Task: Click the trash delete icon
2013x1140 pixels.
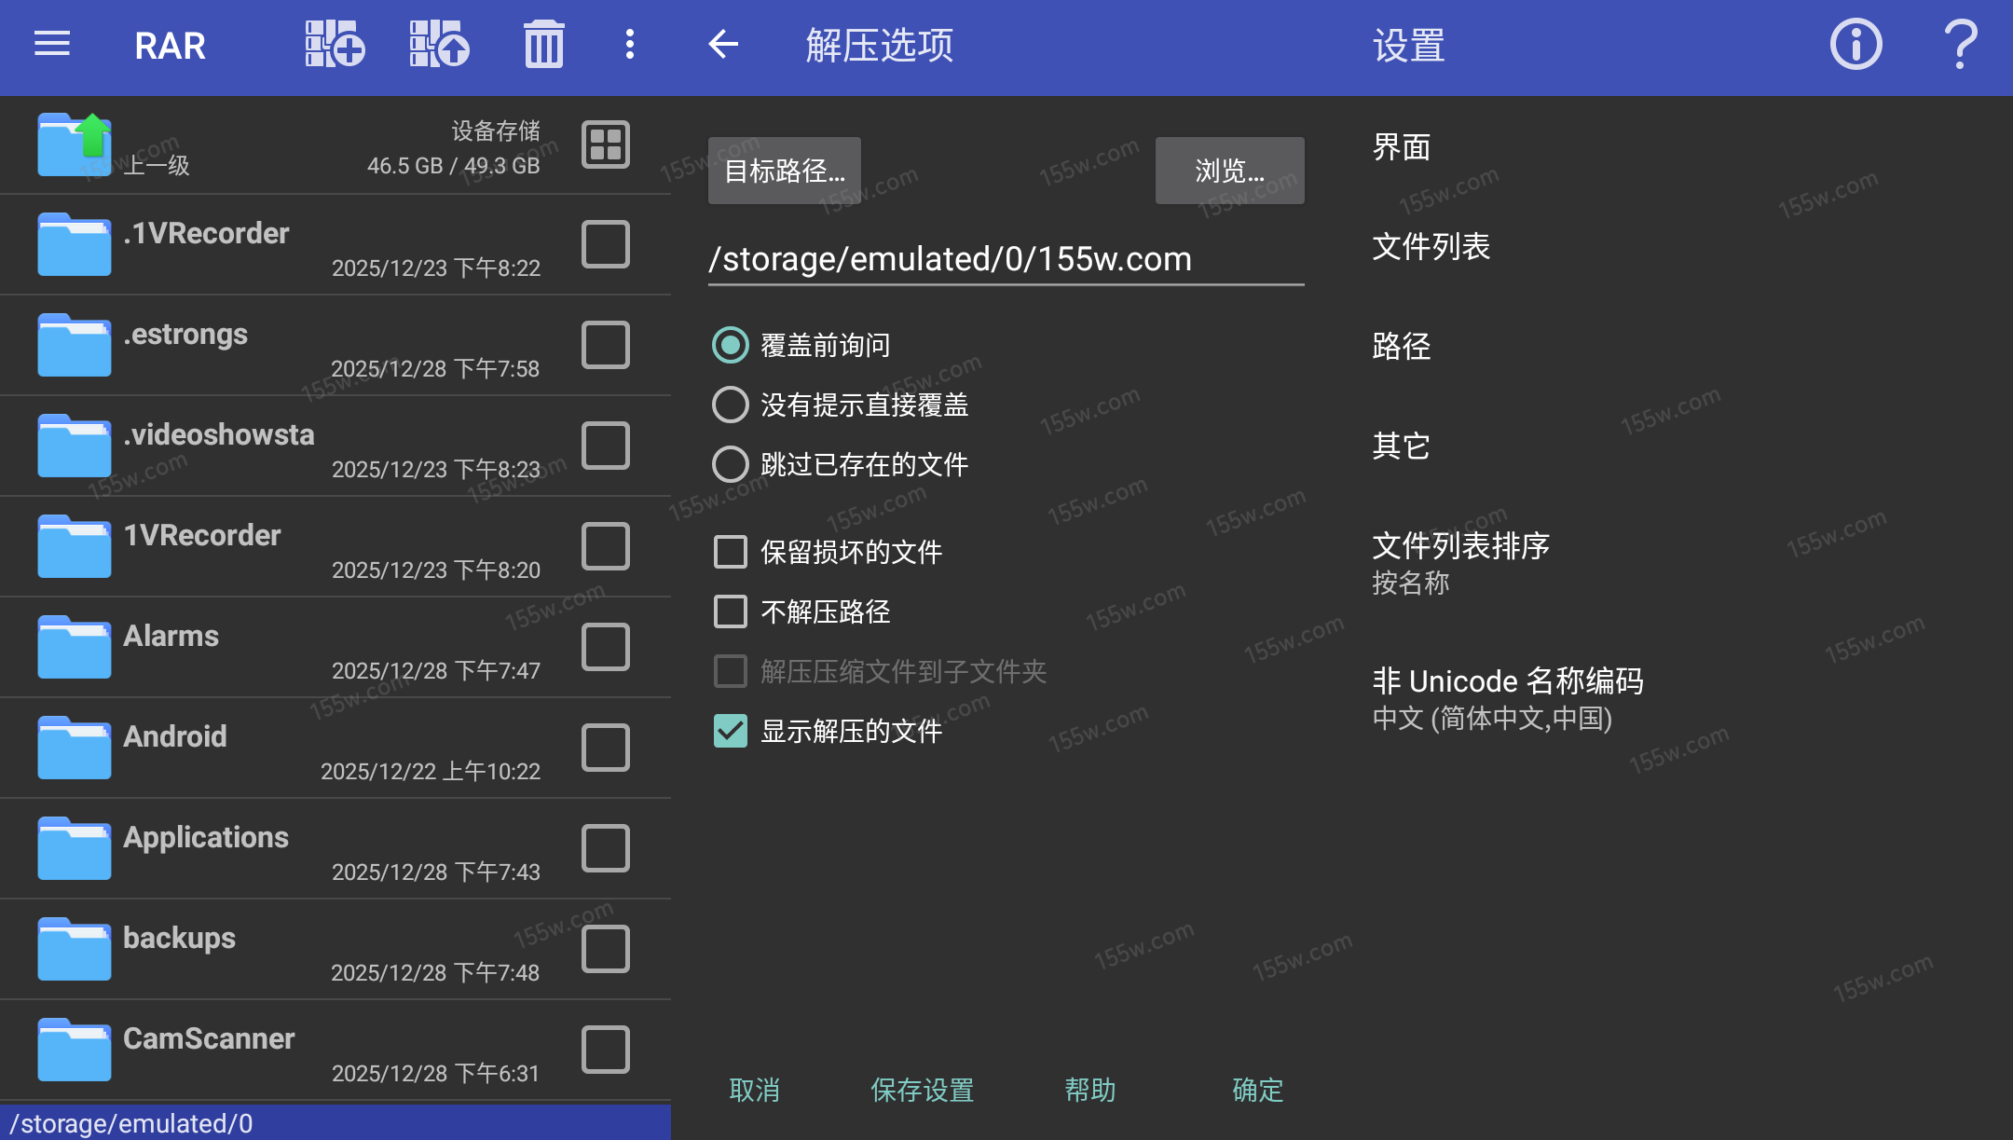Action: pos(543,45)
